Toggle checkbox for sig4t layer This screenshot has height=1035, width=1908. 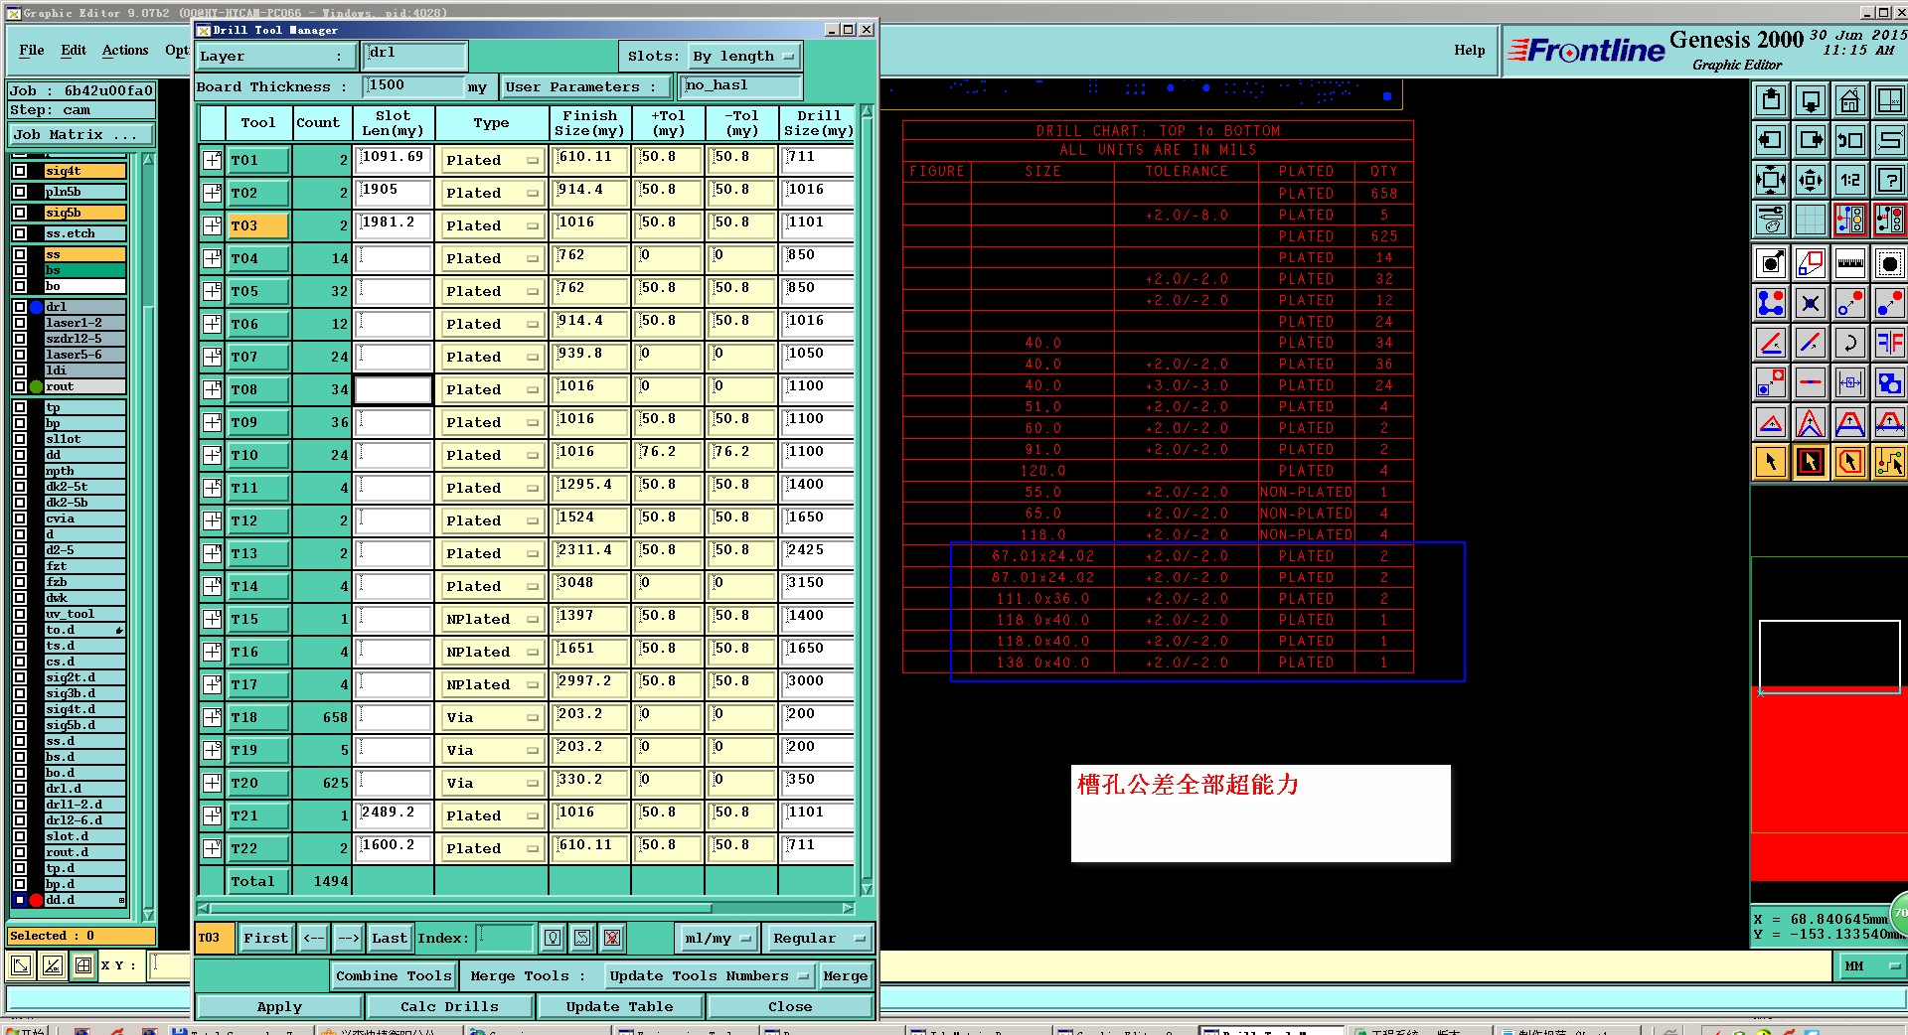20,171
